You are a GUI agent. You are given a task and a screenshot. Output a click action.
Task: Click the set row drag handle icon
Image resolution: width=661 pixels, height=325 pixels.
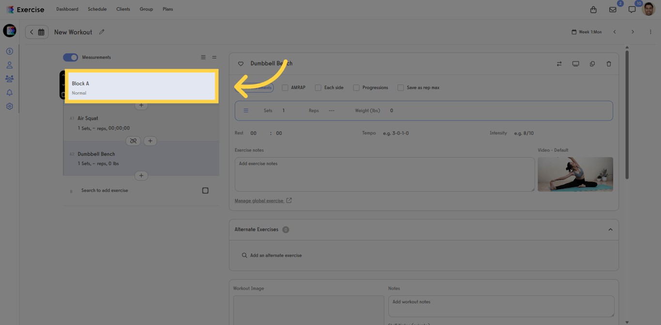point(246,111)
